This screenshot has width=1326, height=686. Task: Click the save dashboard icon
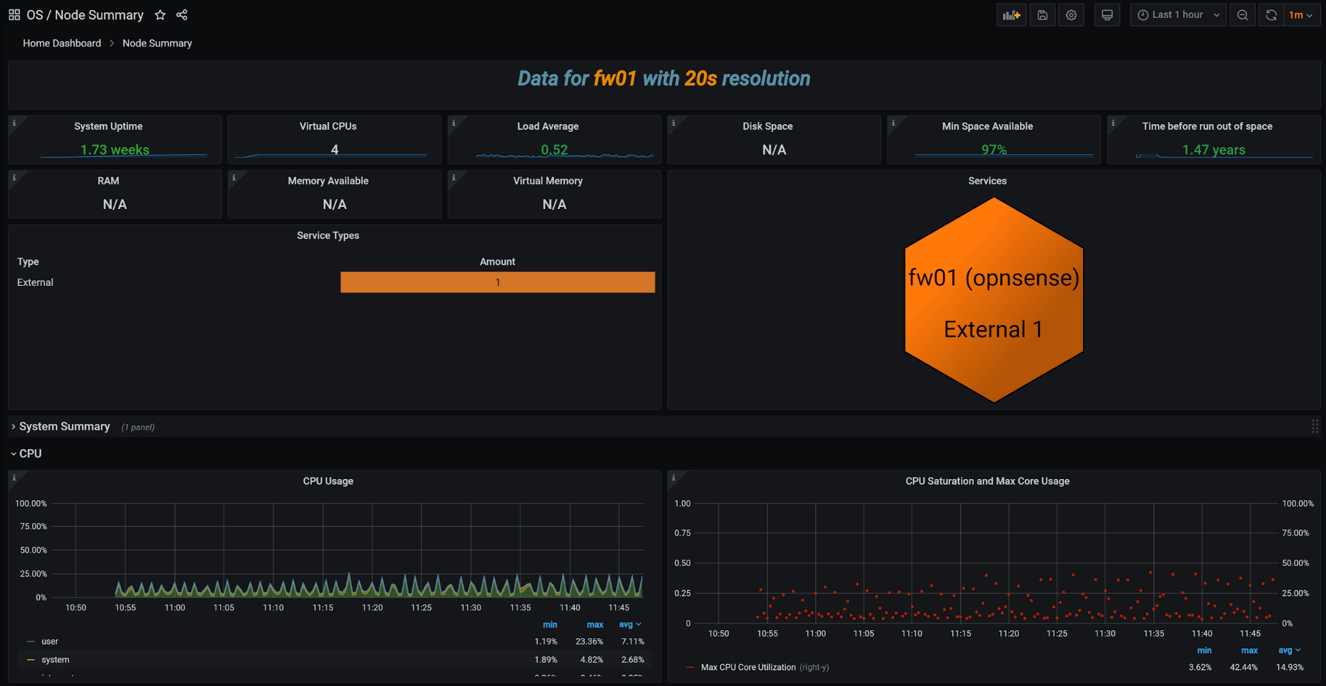[1041, 15]
